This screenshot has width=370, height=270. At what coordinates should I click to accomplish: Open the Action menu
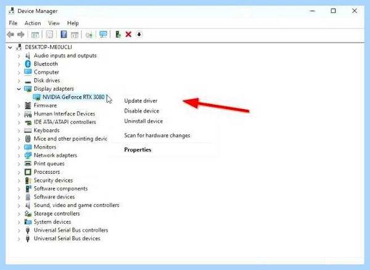tap(33, 23)
